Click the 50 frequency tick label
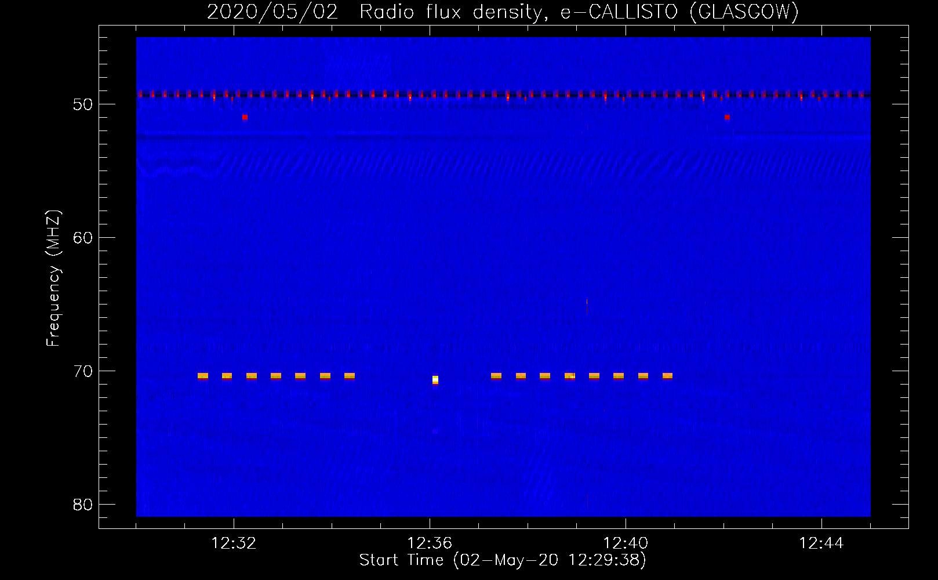The height and width of the screenshot is (580, 938). pos(82,104)
